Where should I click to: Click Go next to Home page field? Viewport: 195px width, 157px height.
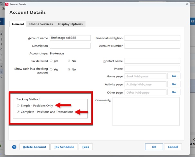point(174,76)
